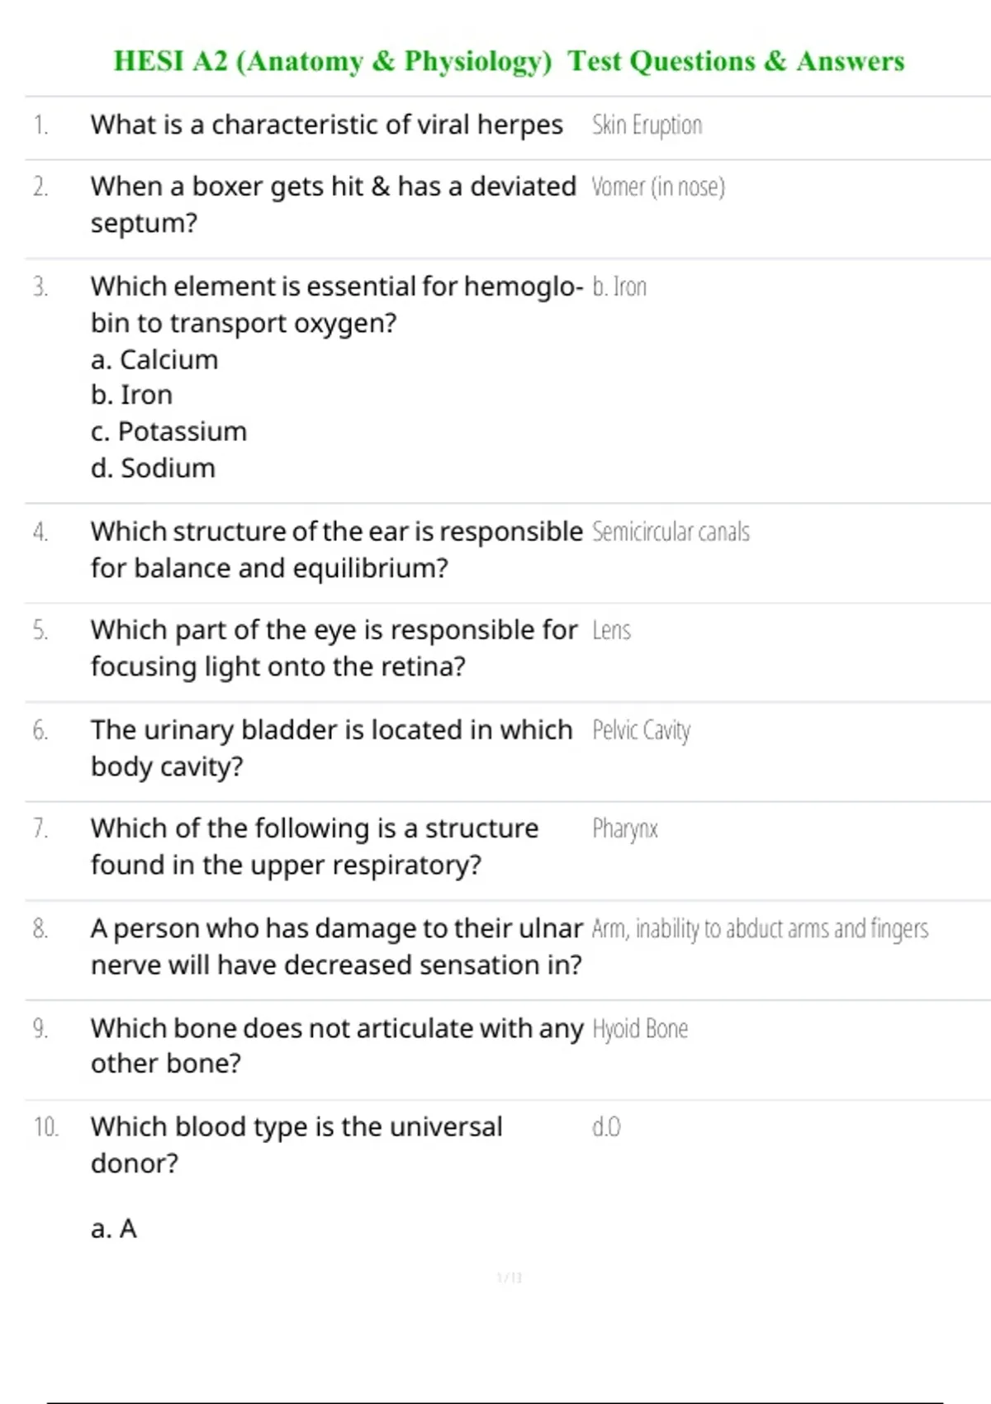
Task: Click the urinary bladder question text
Action: click(x=331, y=748)
